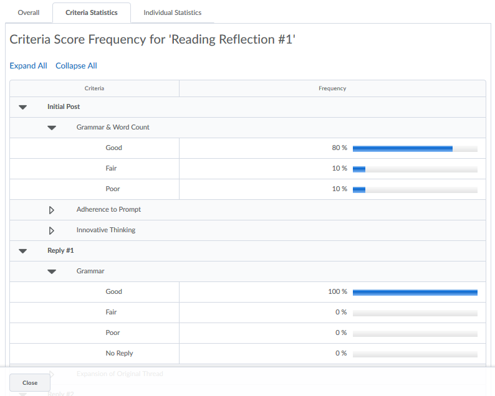Click the Criteria column header
The height and width of the screenshot is (396, 495).
94,88
